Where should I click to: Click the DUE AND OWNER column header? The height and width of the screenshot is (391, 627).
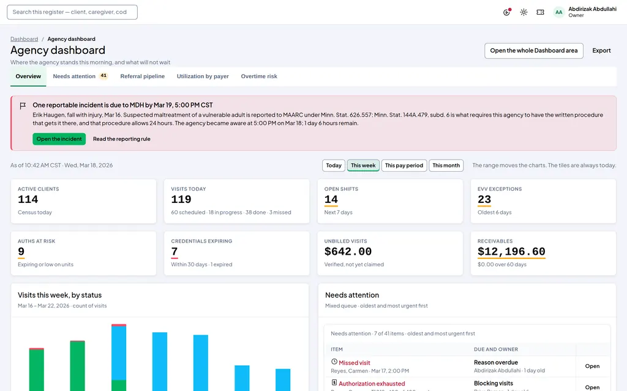coord(496,349)
